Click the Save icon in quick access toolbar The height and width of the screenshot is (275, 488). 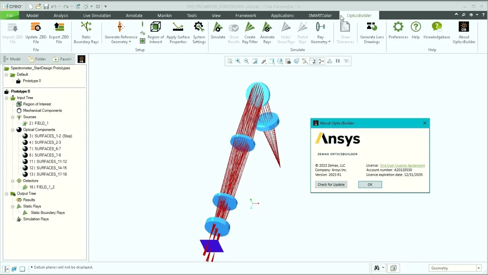click(x=46, y=6)
